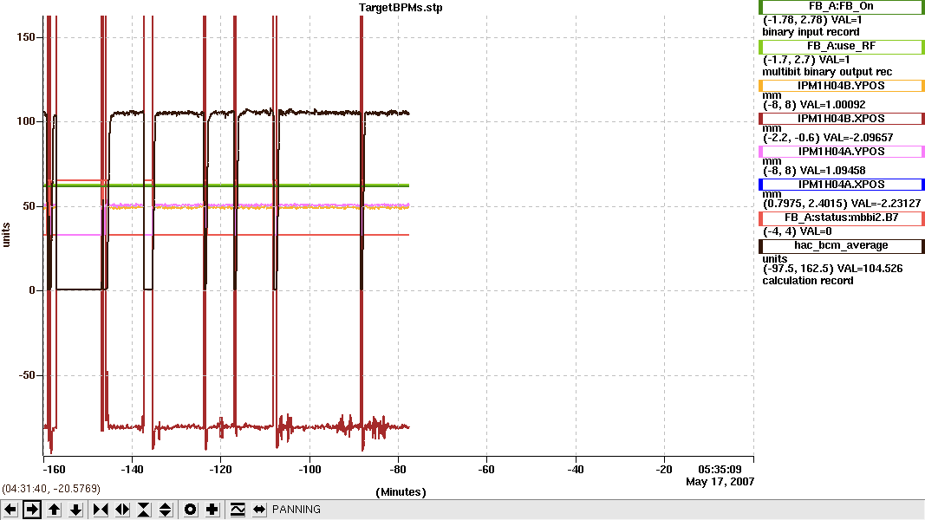Click the plus-shaped toolbar icon
Screen dimensions: 925x520
(212, 510)
